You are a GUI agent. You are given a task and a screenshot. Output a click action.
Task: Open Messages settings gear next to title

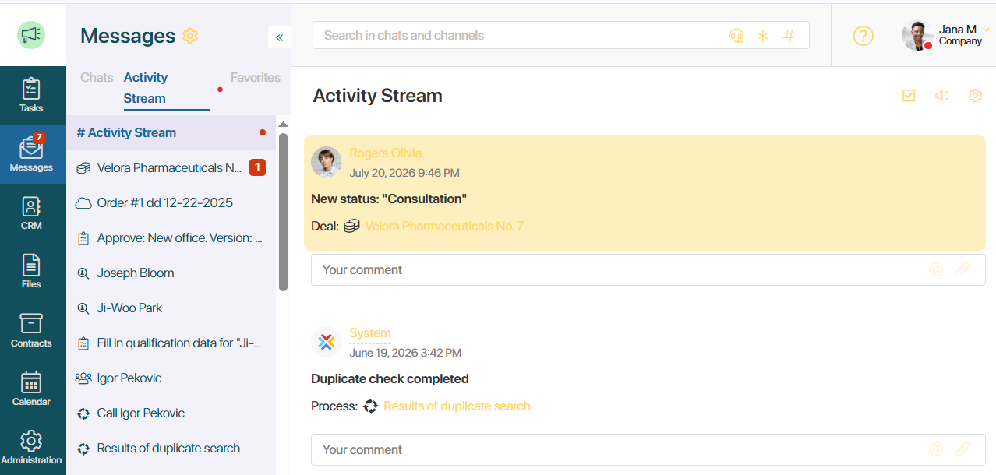(190, 36)
